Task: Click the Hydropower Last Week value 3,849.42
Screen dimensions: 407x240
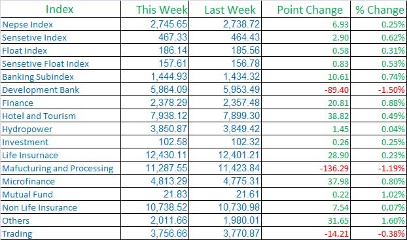Action: [x=241, y=129]
